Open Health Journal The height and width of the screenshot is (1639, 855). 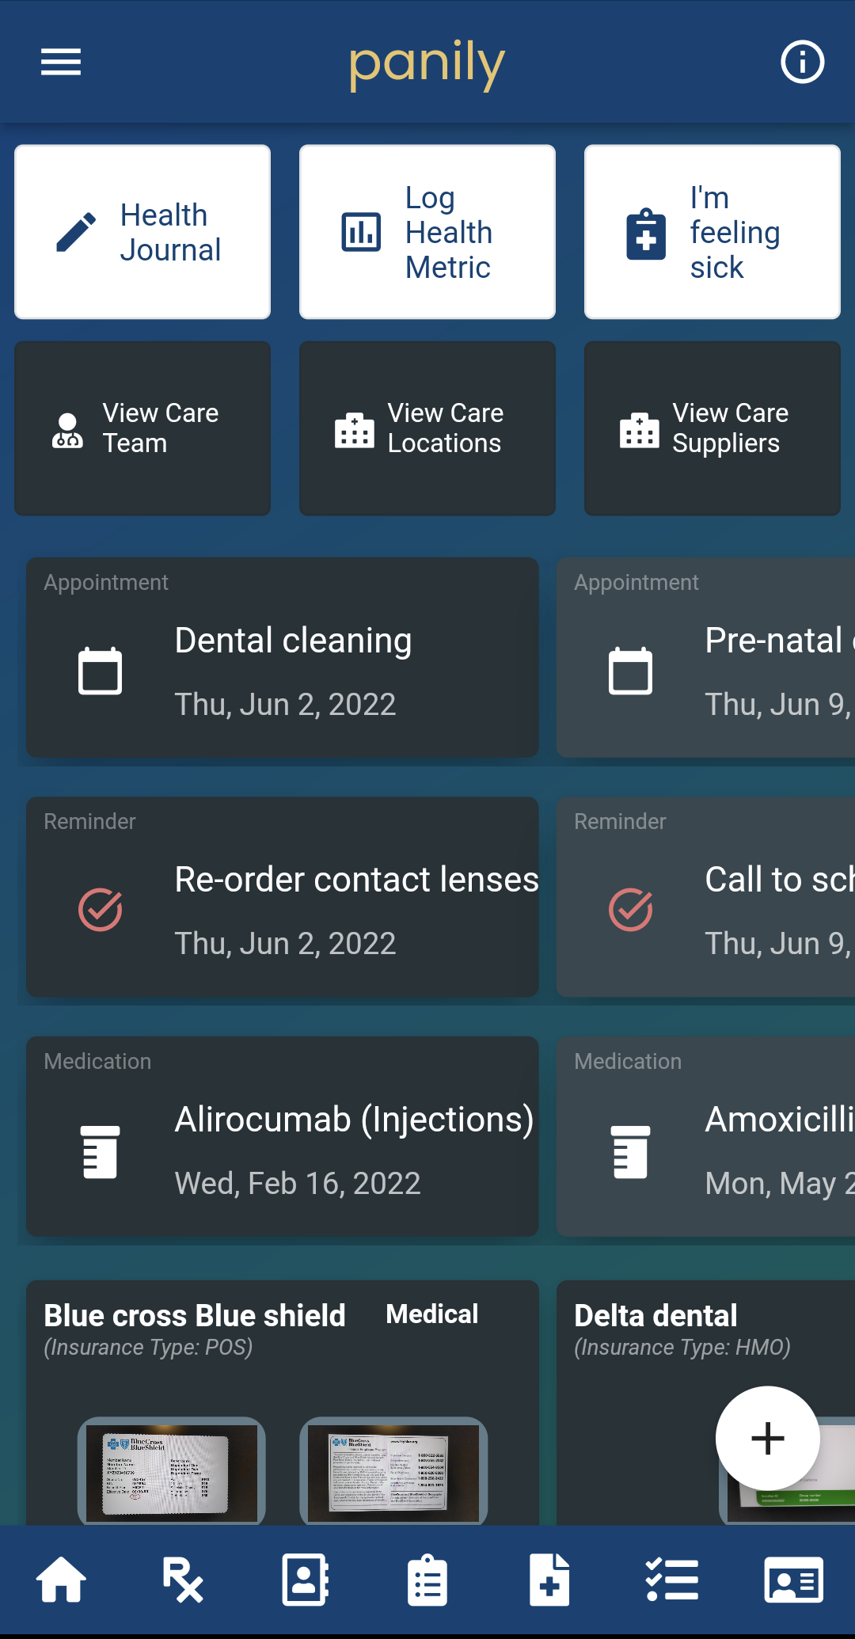(142, 232)
